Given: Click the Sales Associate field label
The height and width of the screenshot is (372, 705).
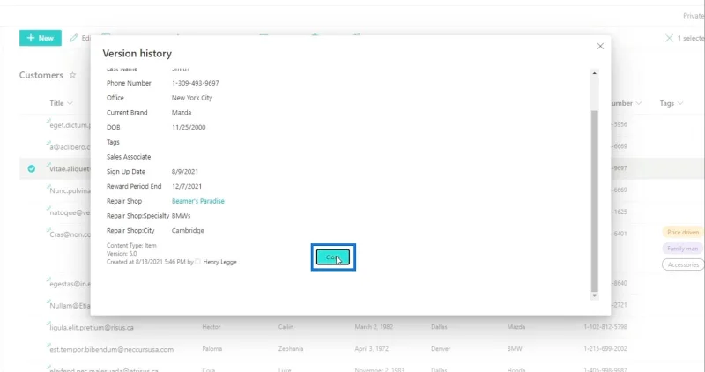Looking at the screenshot, I should click(x=129, y=157).
